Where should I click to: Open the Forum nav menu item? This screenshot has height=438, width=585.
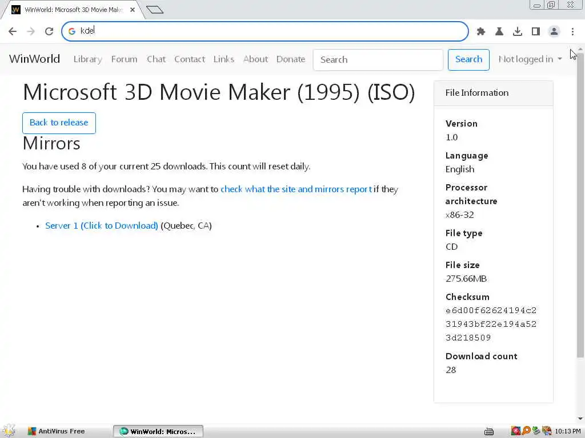click(x=124, y=59)
